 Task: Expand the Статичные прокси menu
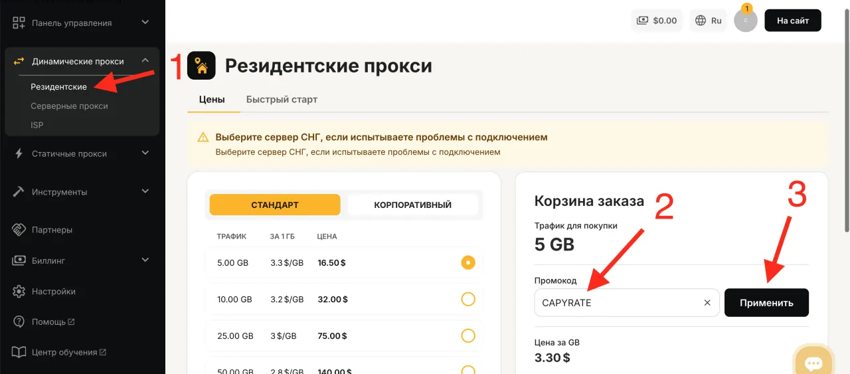(145, 153)
